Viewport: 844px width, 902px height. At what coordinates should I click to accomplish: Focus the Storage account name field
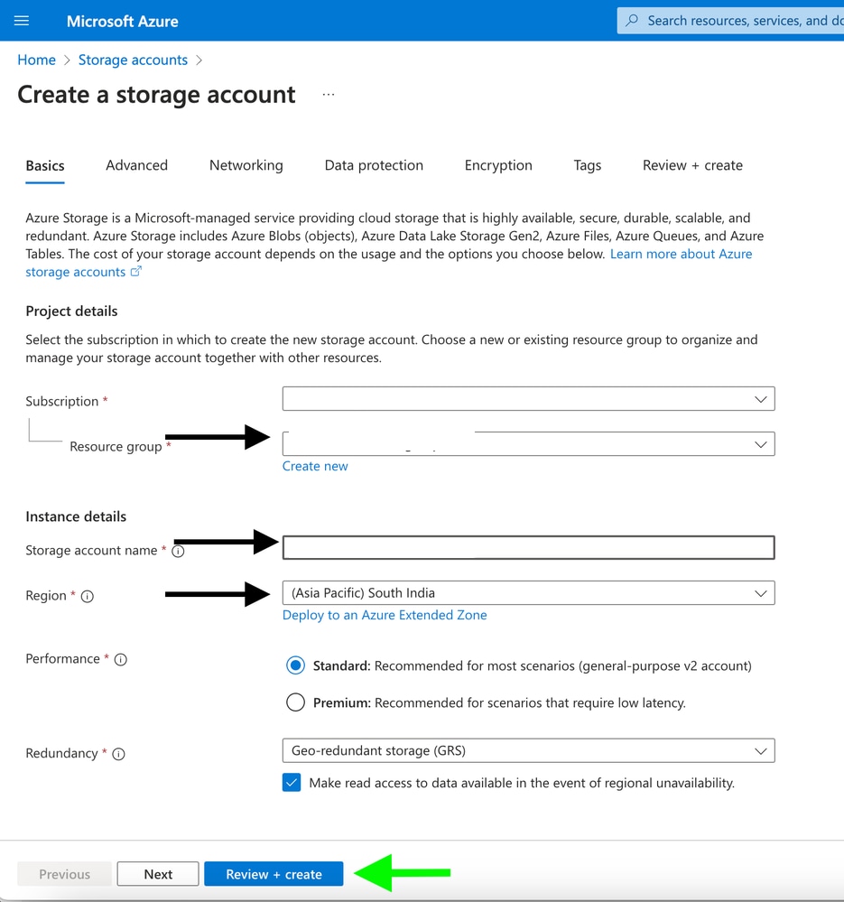[x=528, y=547]
